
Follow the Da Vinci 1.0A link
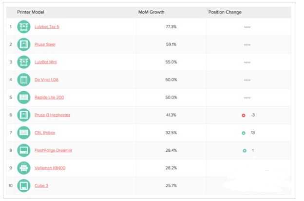coord(46,80)
